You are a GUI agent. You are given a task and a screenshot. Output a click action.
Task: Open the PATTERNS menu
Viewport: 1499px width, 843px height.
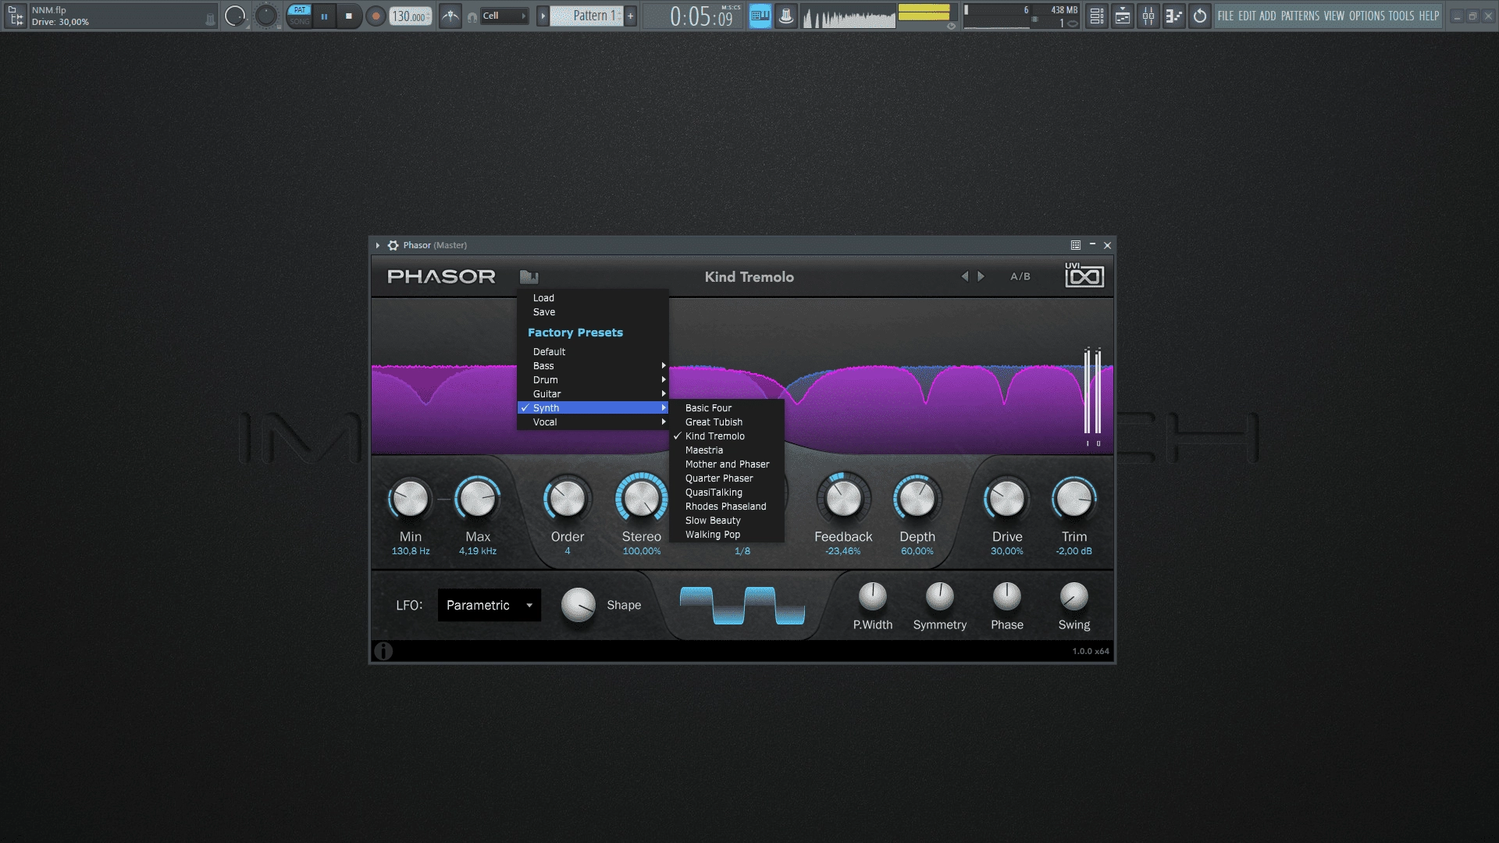point(1300,16)
